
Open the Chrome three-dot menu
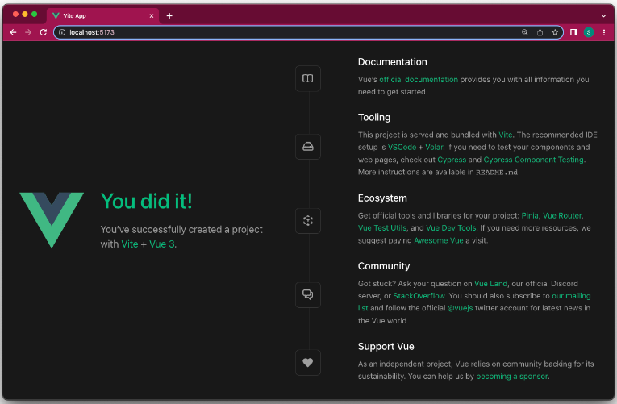tap(604, 32)
